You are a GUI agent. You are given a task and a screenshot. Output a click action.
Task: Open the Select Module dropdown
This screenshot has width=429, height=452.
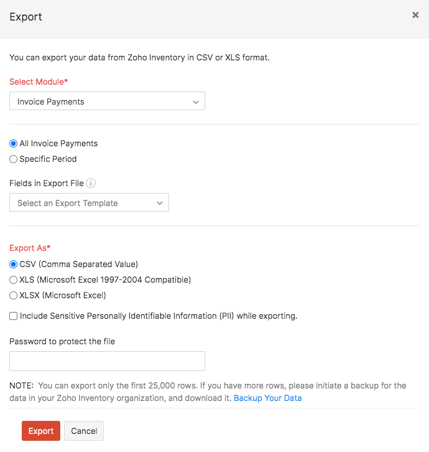[107, 101]
